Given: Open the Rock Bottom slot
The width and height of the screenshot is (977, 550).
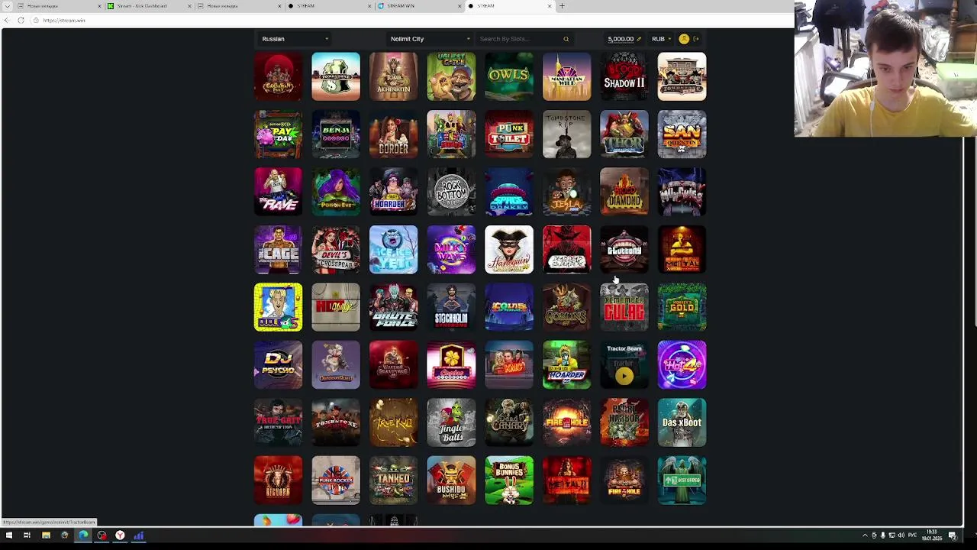Looking at the screenshot, I should 451,192.
